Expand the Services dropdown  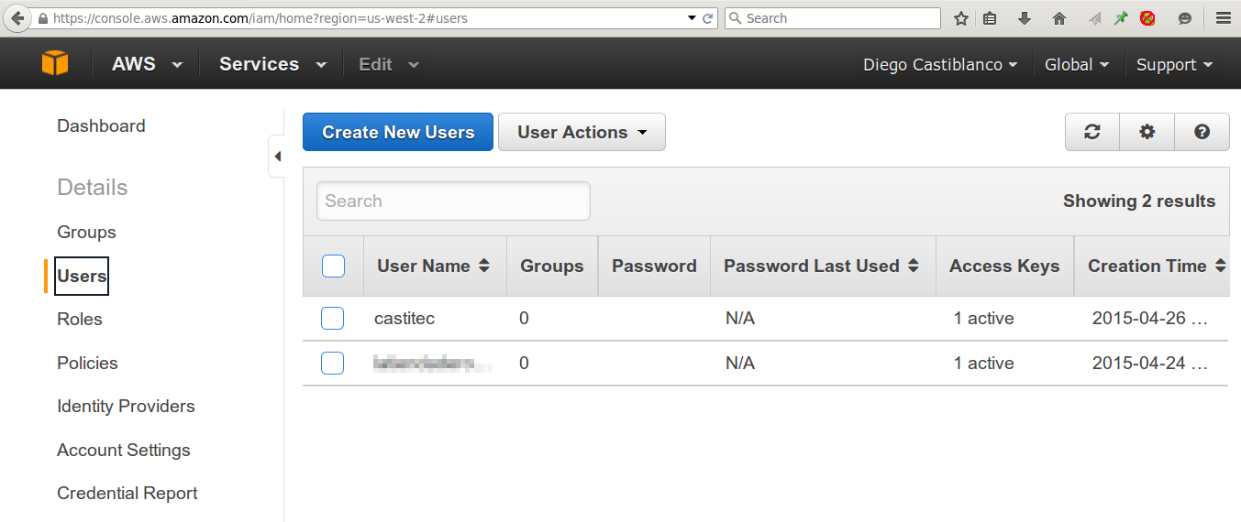point(272,64)
